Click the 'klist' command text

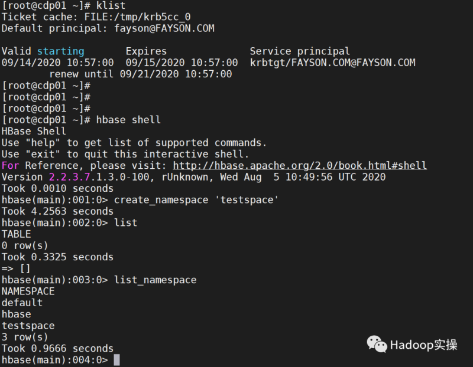point(111,5)
